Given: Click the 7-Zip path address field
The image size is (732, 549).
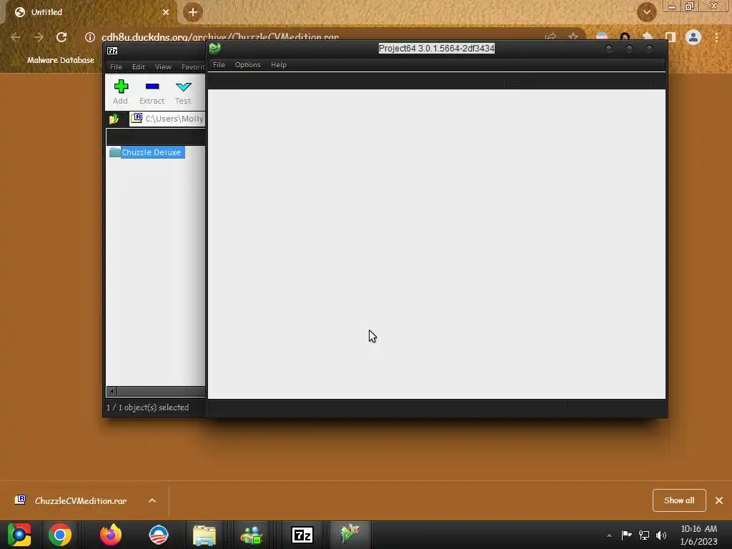Looking at the screenshot, I should tap(167, 119).
